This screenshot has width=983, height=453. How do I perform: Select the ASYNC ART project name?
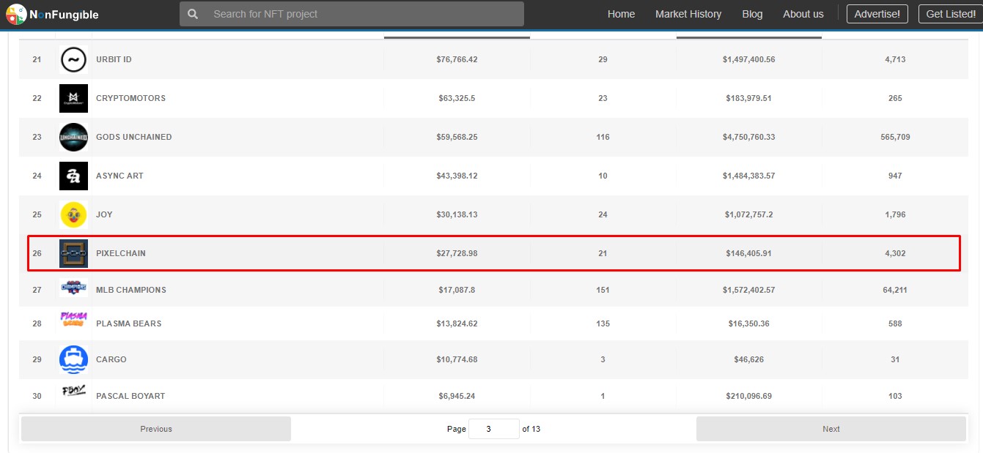119,176
